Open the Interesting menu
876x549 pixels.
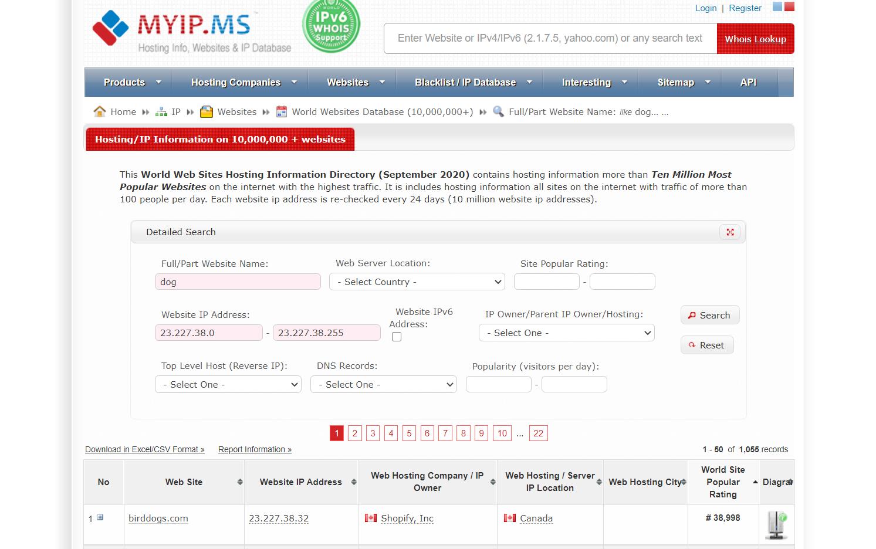pos(591,82)
